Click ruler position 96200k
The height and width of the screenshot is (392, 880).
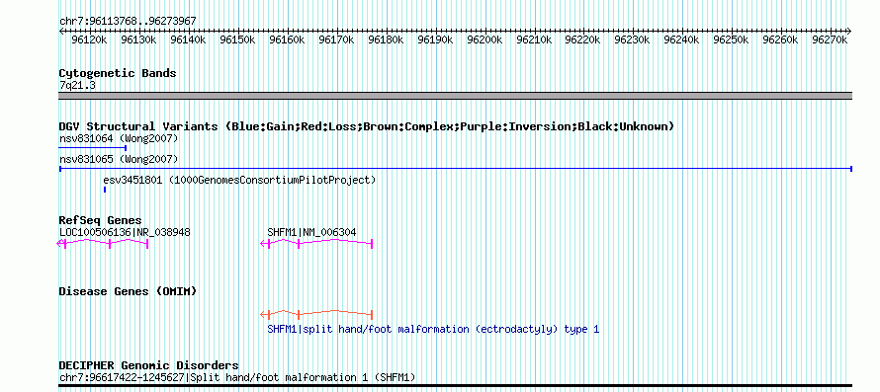click(484, 39)
